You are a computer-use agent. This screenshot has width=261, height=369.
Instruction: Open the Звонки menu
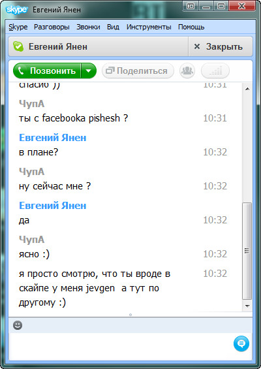[x=88, y=27]
